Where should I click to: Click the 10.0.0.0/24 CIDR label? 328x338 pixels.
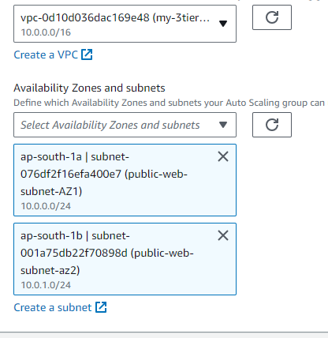(46, 206)
